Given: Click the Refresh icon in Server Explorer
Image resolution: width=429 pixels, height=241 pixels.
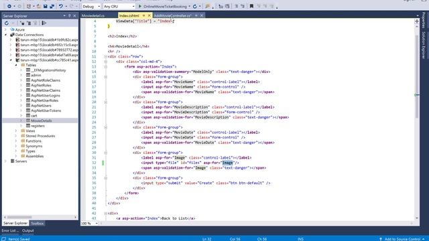Looking at the screenshot, I should tap(7, 23).
